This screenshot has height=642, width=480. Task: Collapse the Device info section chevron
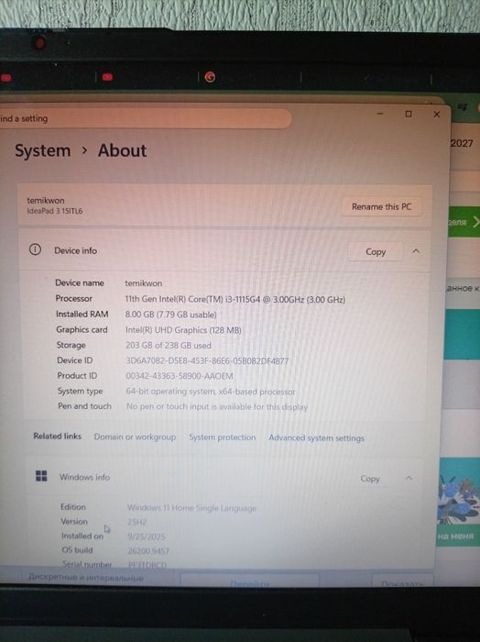point(416,251)
